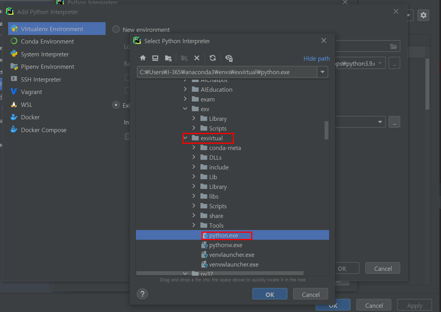Open help with the question mark button
The width and height of the screenshot is (441, 312).
click(x=142, y=294)
